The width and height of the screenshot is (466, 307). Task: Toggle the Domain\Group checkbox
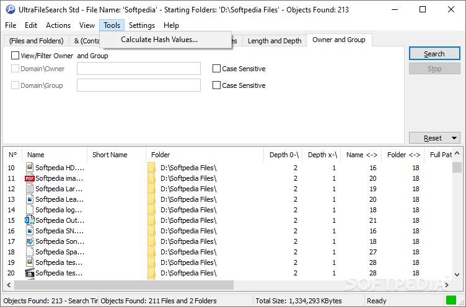point(15,85)
